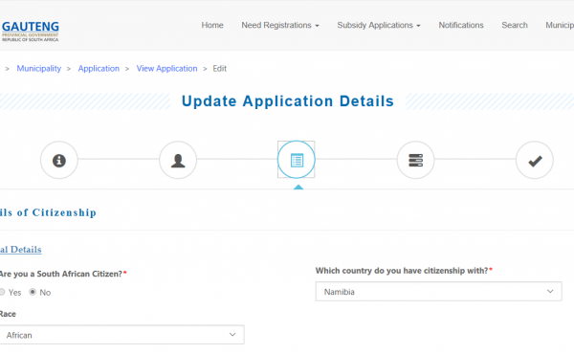Follow the View Application breadcrumb link

click(x=166, y=69)
